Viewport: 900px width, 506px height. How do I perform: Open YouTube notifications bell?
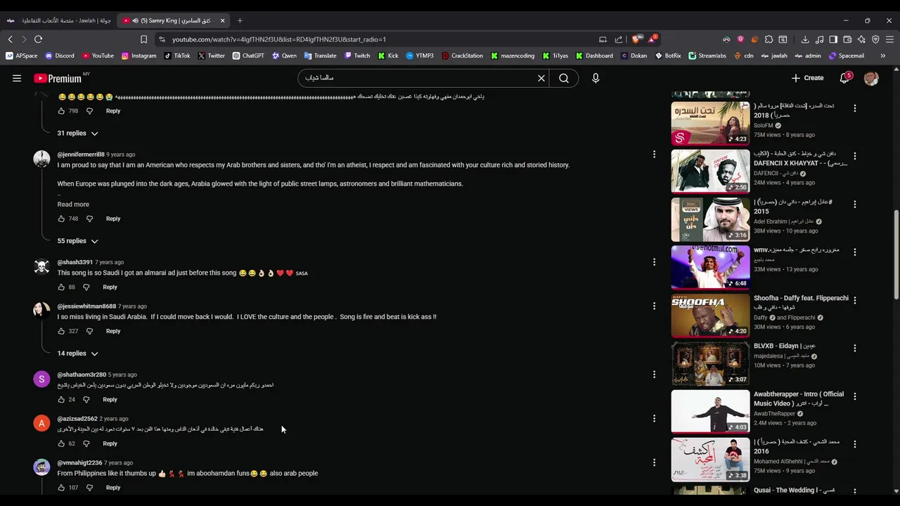844,78
